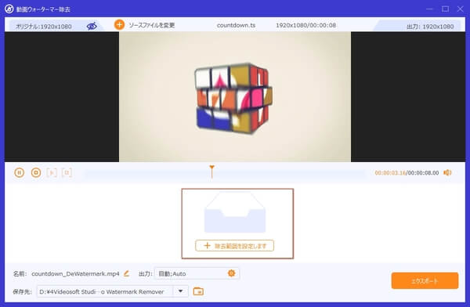Click the empty tray placeholder image
470x307 pixels.
point(235,212)
